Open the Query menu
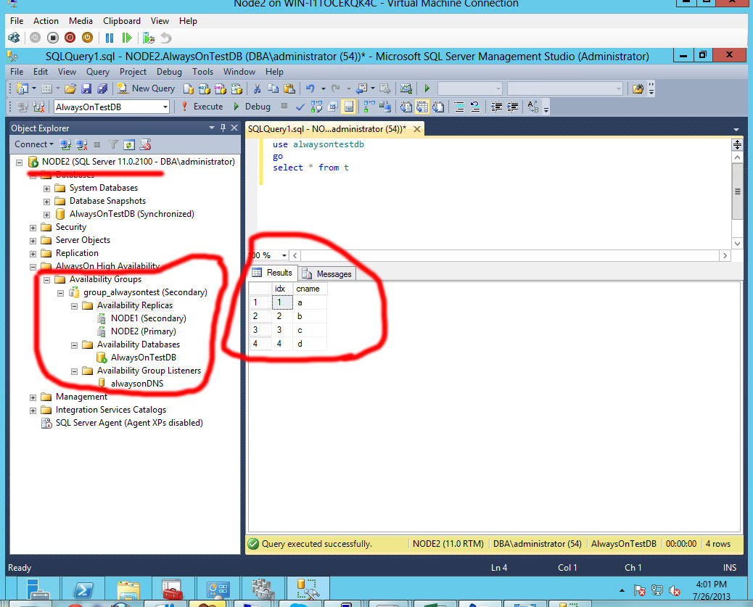The height and width of the screenshot is (607, 753). click(97, 72)
